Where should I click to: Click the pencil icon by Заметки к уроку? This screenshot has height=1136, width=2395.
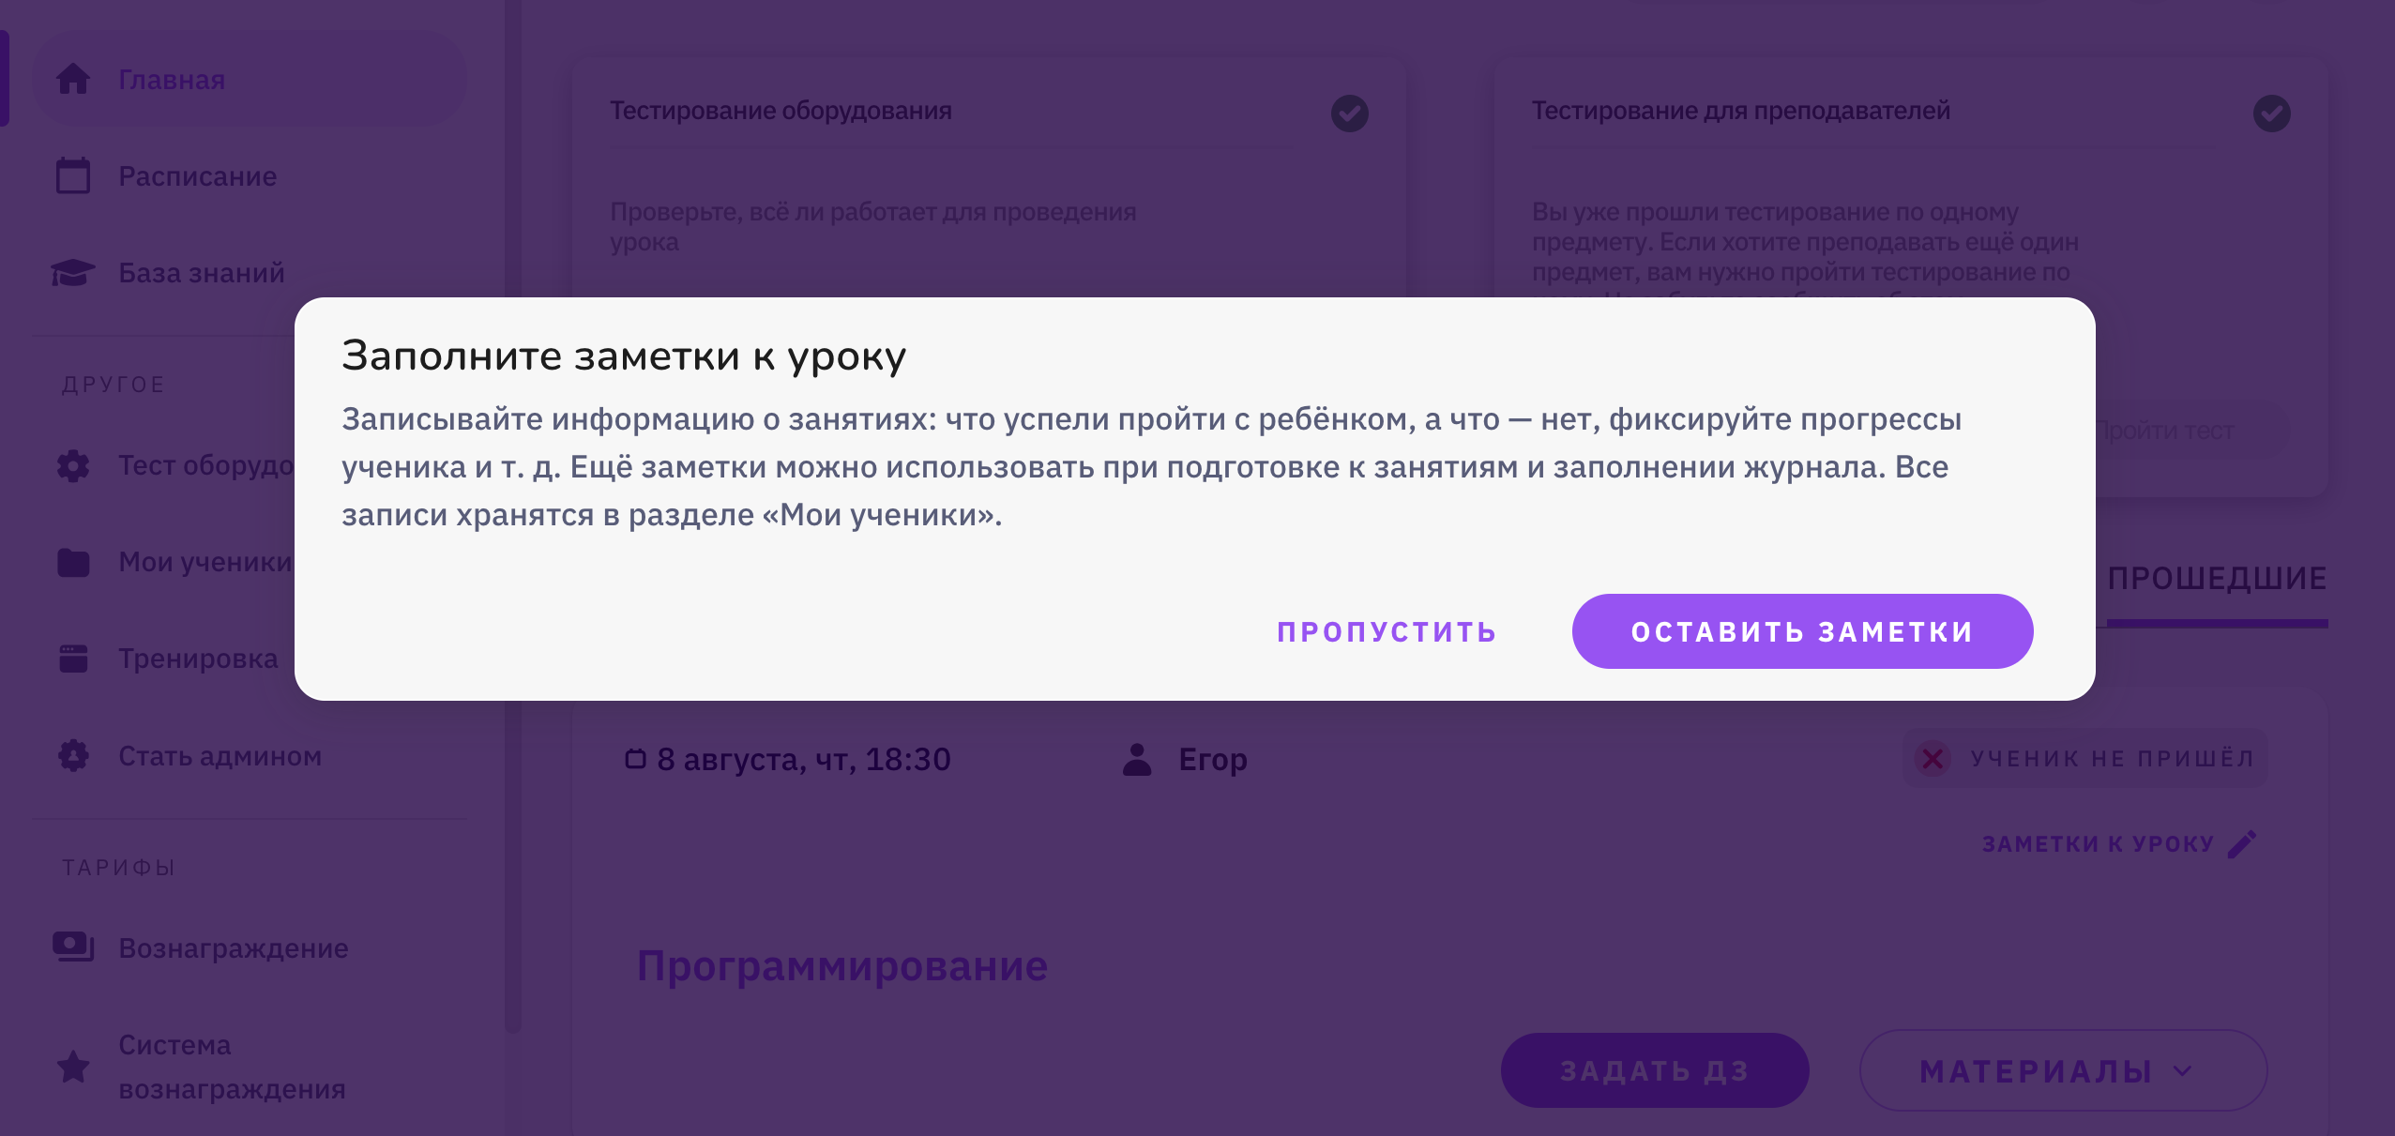point(2242,844)
